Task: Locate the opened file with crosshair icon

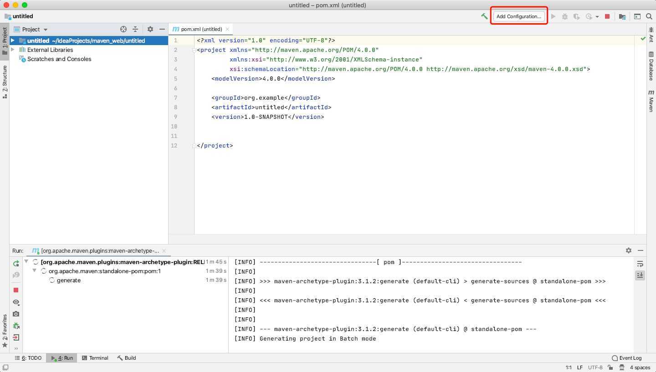Action: (123, 29)
